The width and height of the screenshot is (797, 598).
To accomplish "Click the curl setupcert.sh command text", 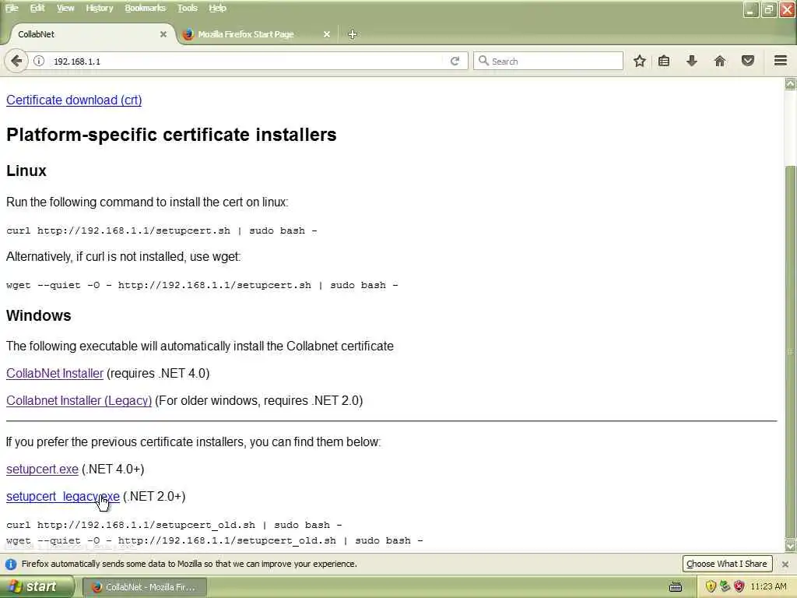I will pyautogui.click(x=162, y=230).
